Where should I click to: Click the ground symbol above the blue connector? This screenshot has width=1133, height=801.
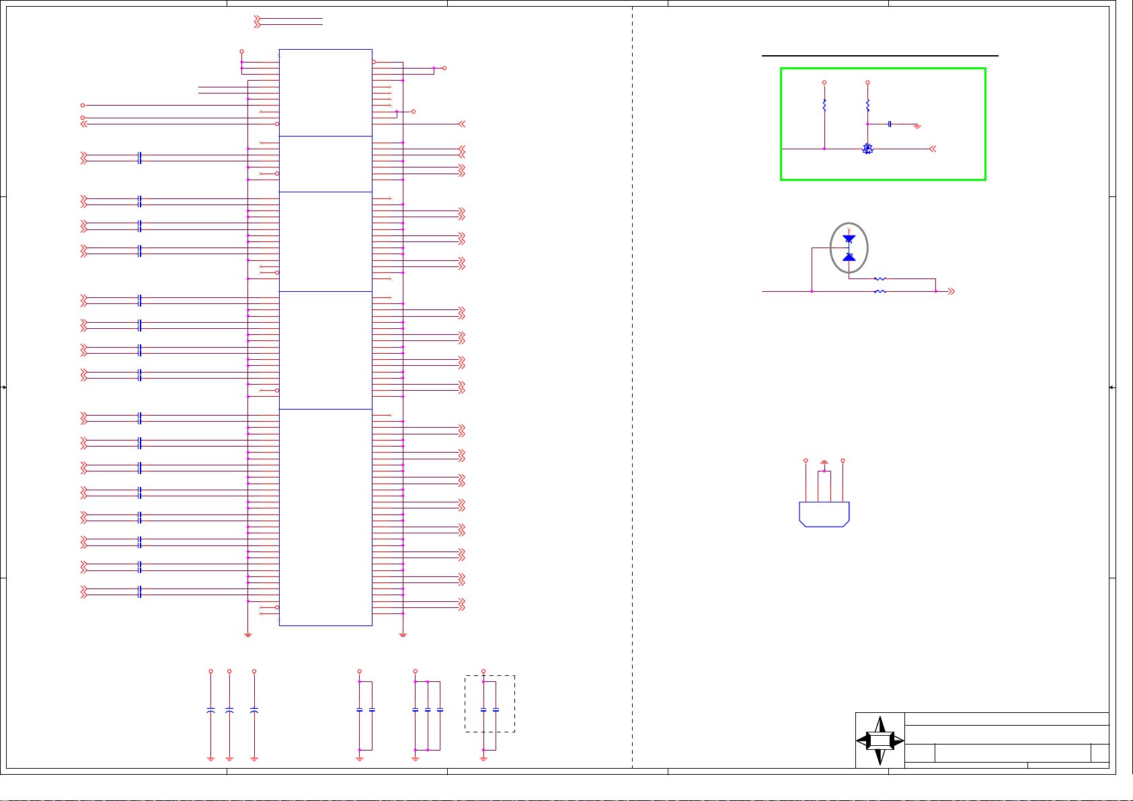824,463
